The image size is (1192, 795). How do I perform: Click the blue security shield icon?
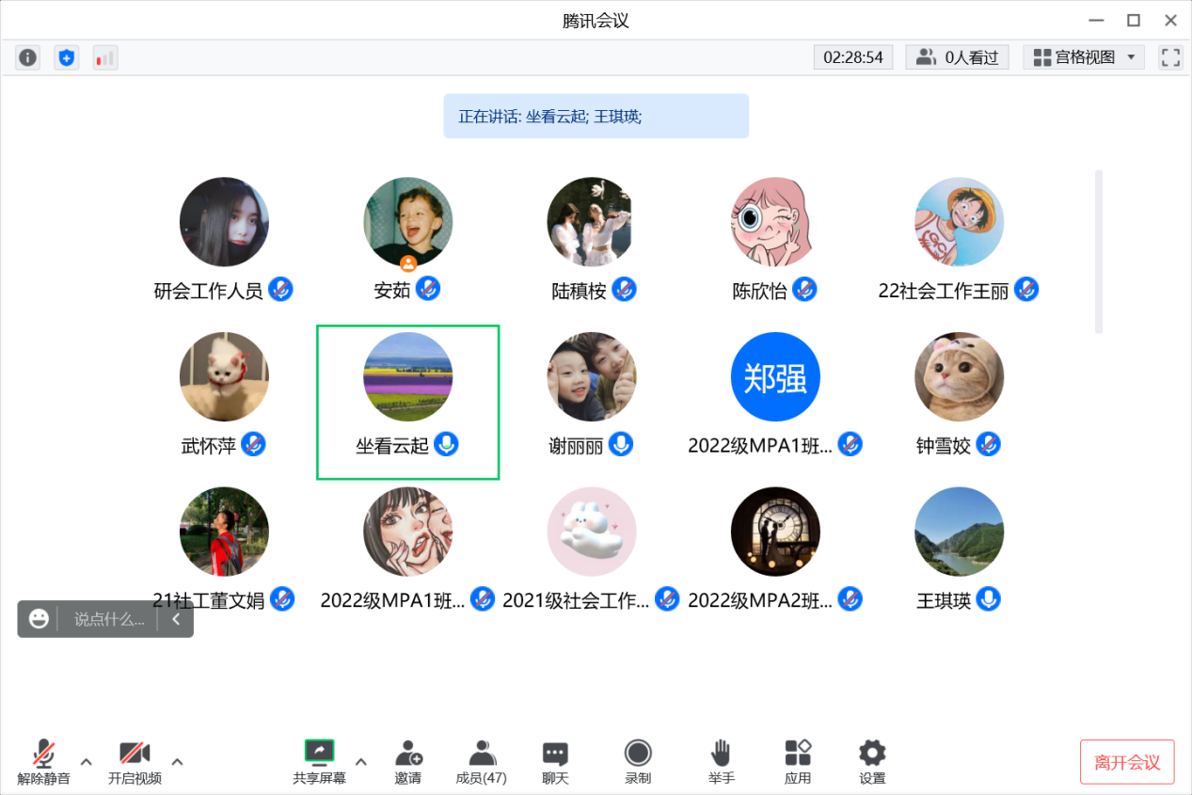tap(66, 57)
